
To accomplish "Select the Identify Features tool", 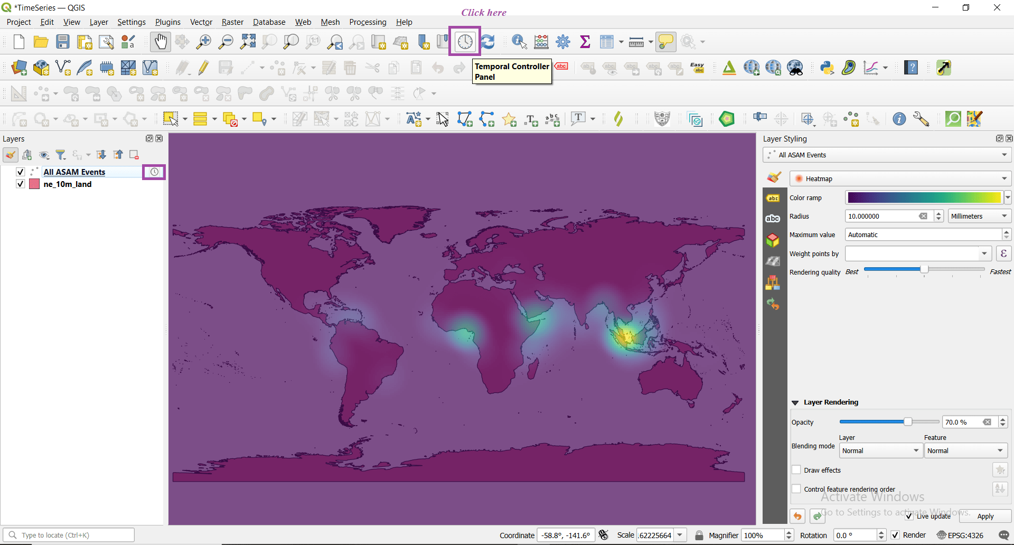I will (518, 42).
